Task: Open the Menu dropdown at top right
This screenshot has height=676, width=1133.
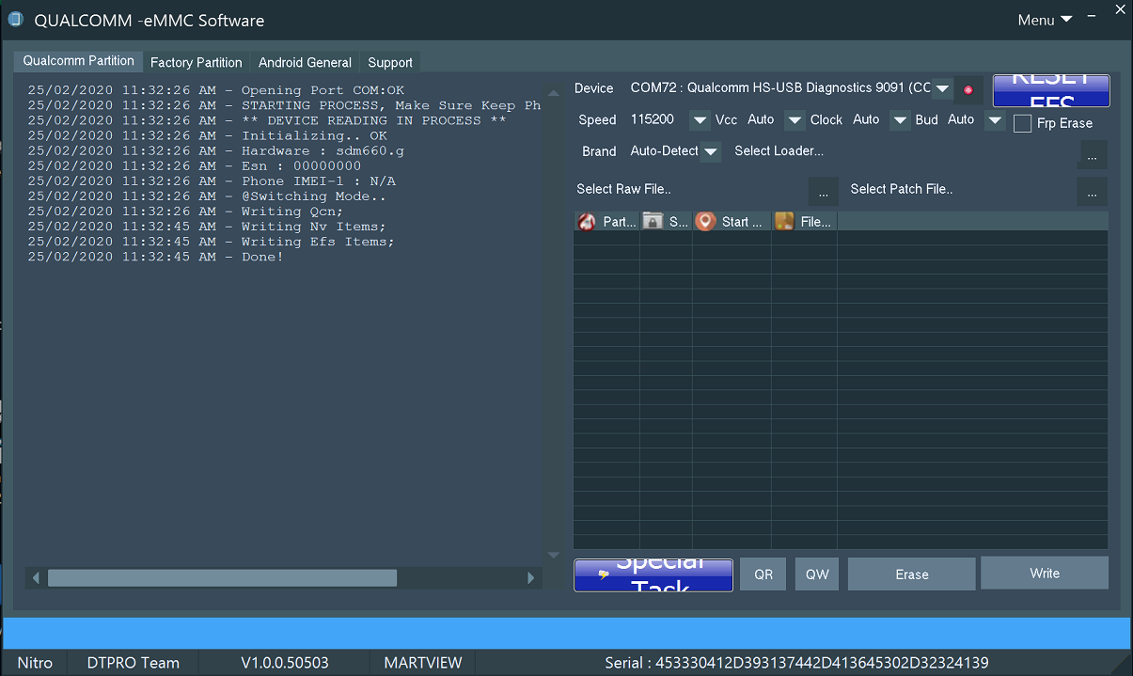Action: (1045, 20)
